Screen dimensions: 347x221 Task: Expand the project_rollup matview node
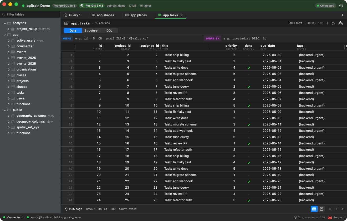tap(9, 29)
